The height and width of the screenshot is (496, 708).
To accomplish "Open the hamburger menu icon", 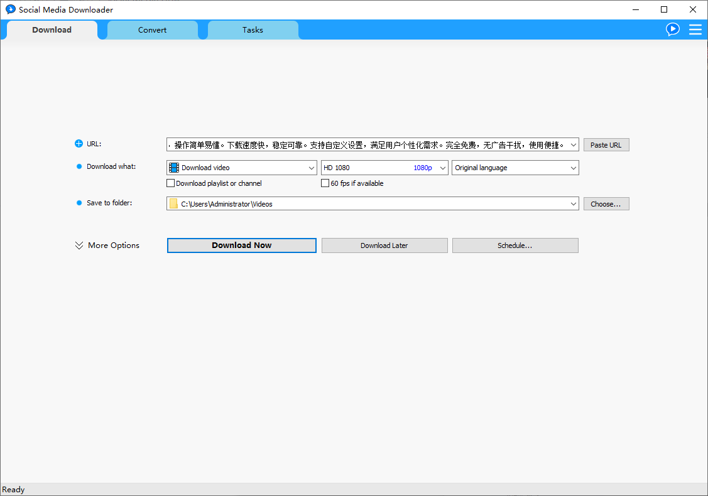I will (x=695, y=29).
